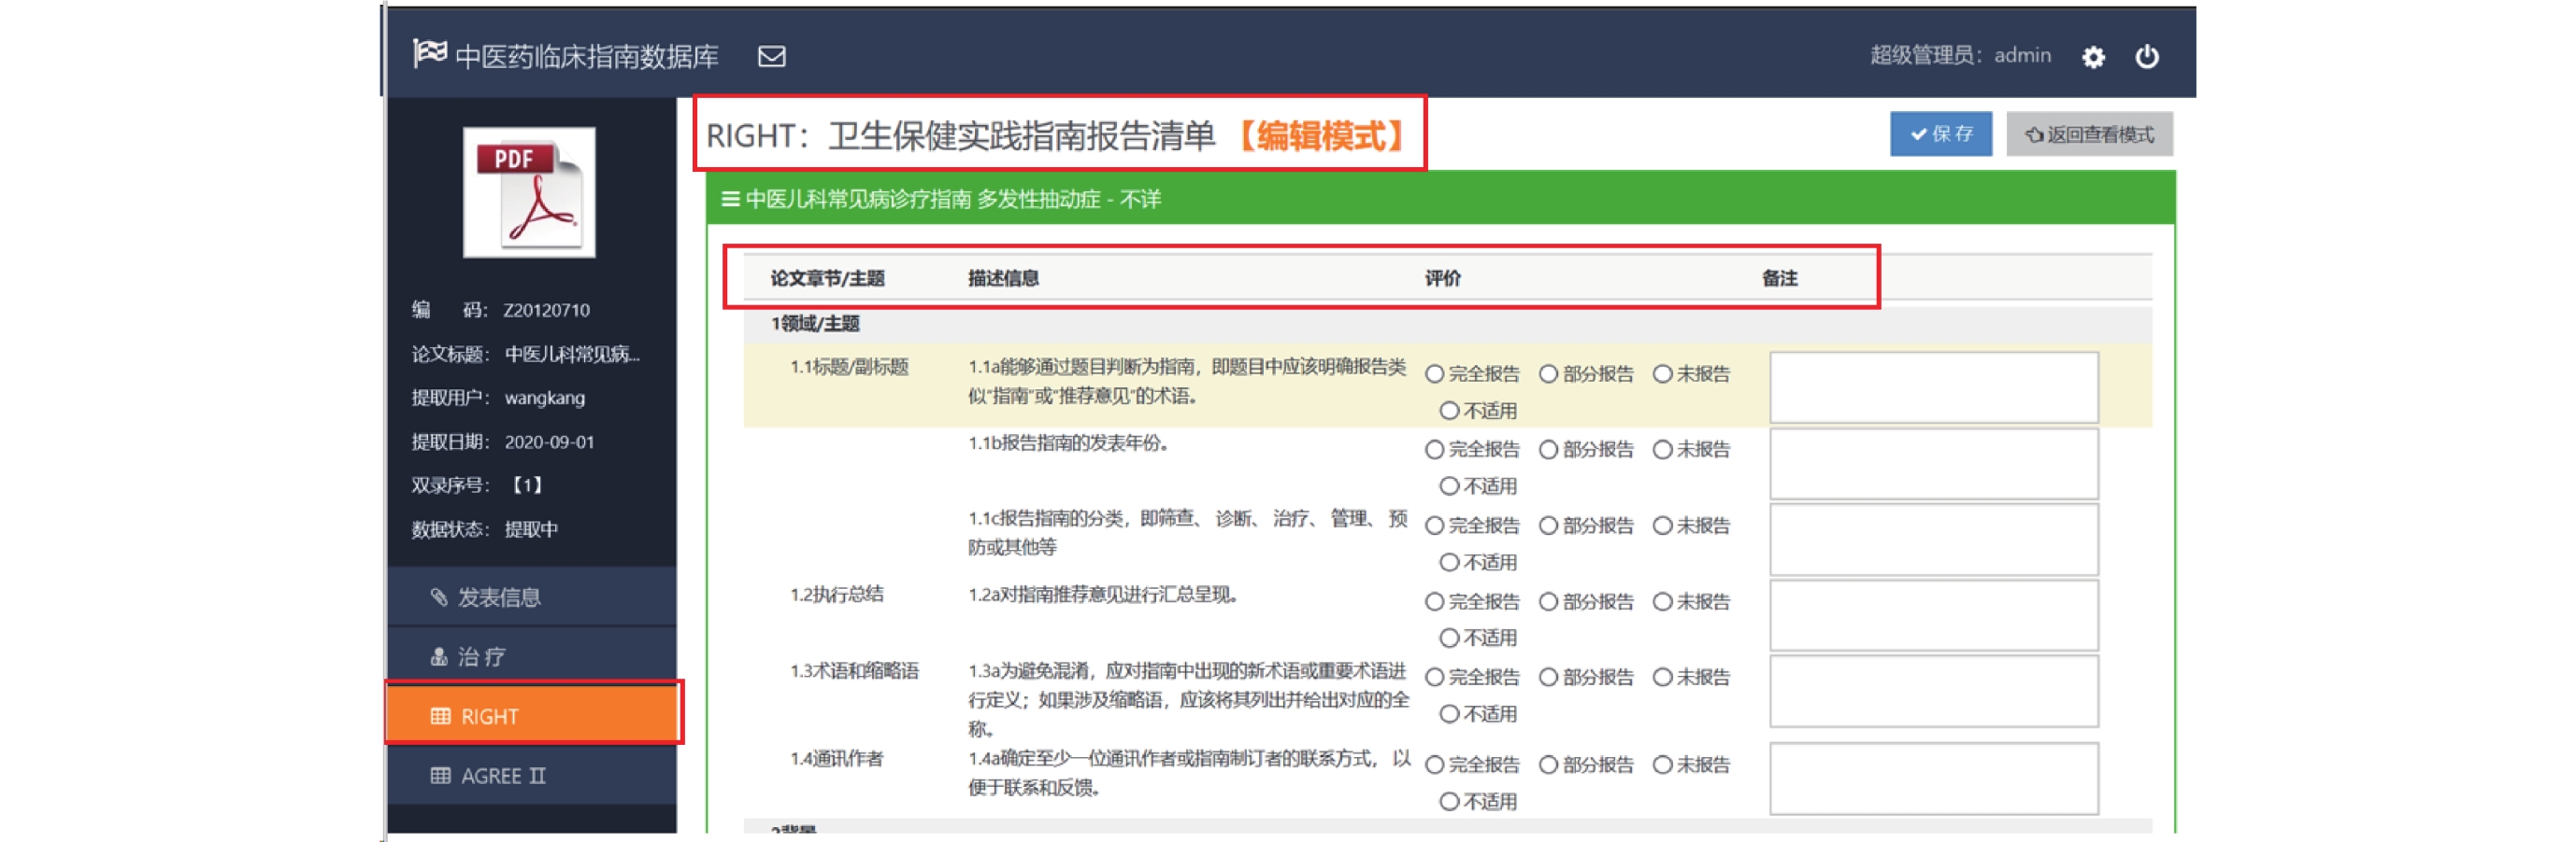Viewport: 2576px width, 842px height.
Task: Select 完全报告 for item 1.2a
Action: click(1434, 601)
